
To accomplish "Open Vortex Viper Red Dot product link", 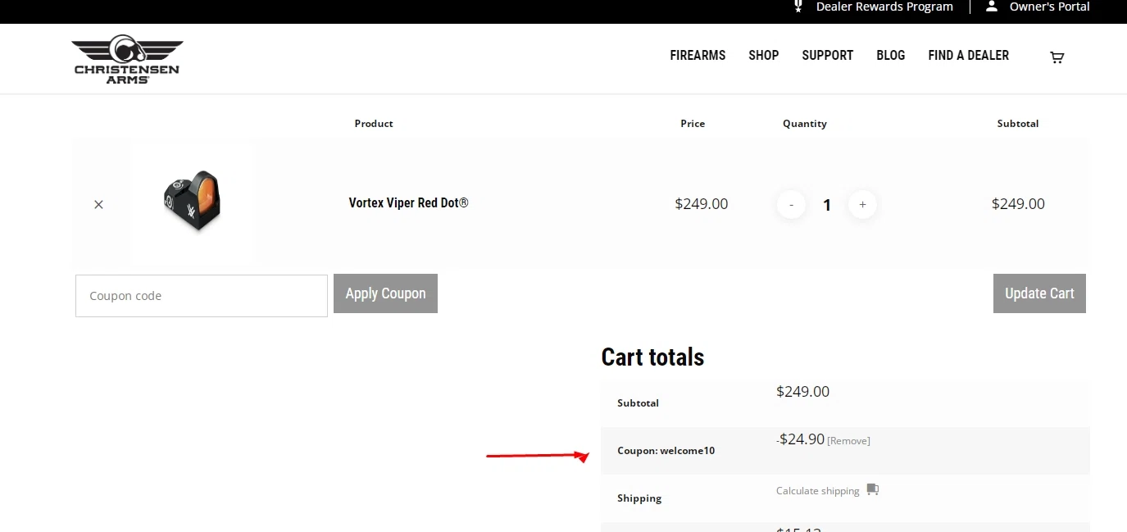I will [408, 202].
